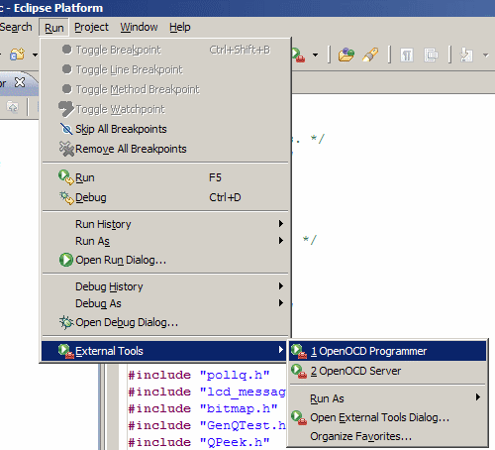Viewport: 495px width, 450px height.
Task: Click the new project icon in toolbar
Action: pos(17,55)
